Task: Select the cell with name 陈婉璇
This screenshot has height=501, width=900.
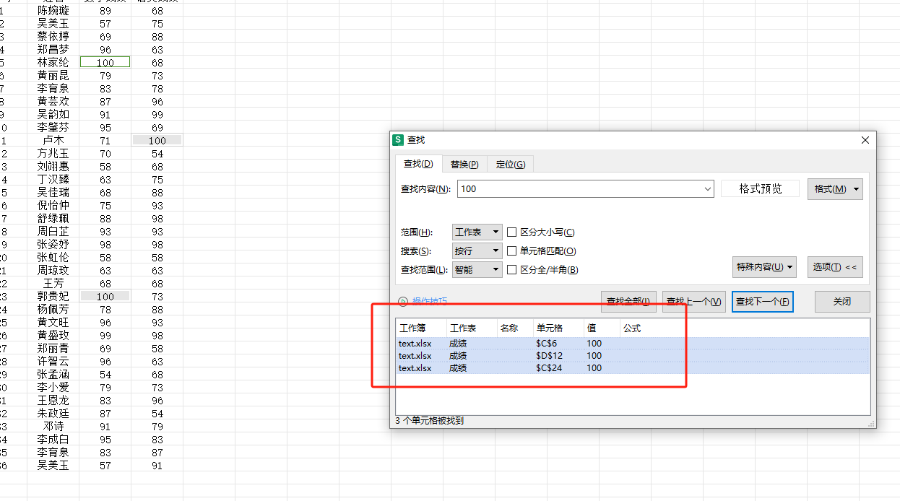Action: [x=53, y=11]
